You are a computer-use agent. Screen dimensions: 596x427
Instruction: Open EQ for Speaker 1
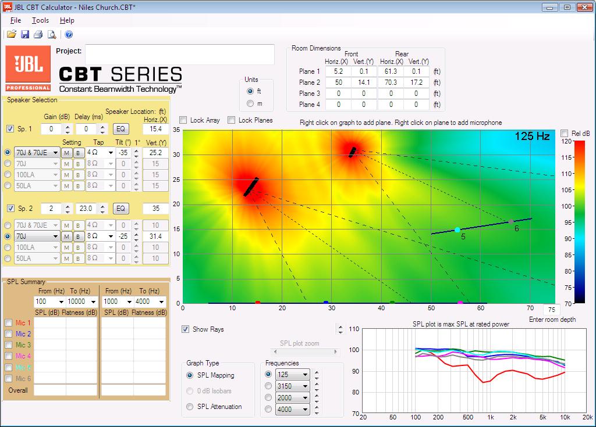coord(120,129)
